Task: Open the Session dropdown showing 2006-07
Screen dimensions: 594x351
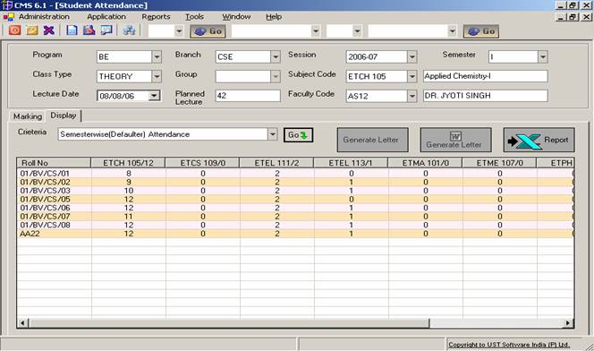Action: (x=412, y=56)
